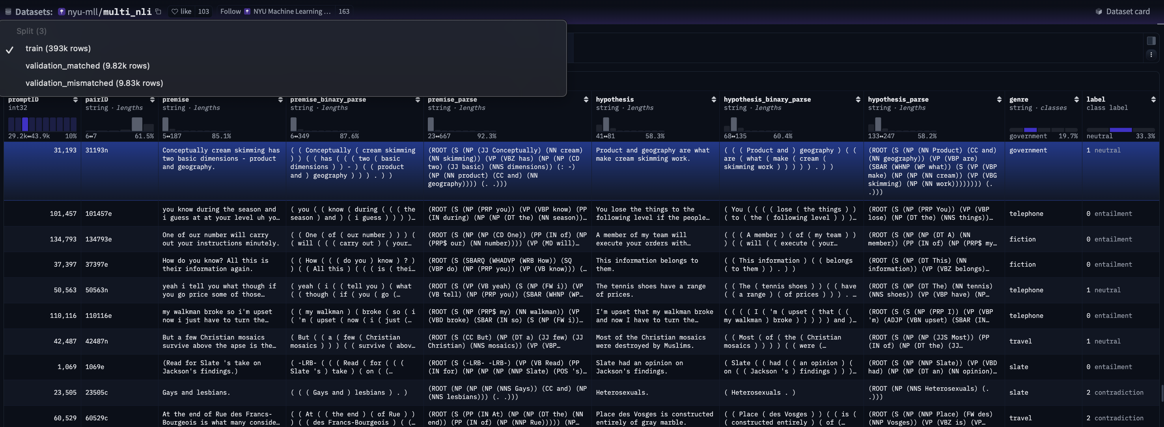Click the Datasets database icon
This screenshot has width=1164, height=427.
7,12
